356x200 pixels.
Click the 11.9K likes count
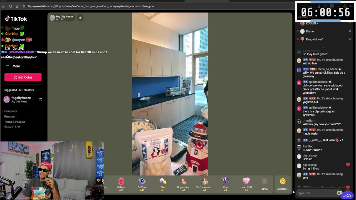pos(60,19)
